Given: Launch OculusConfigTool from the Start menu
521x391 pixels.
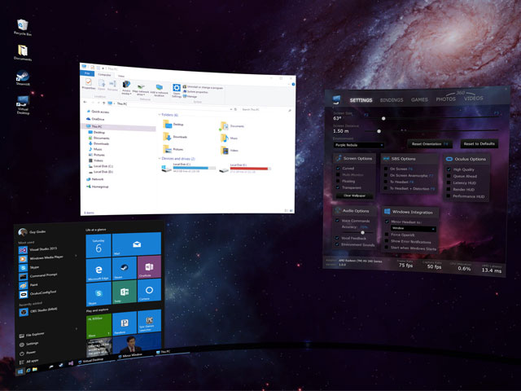Looking at the screenshot, I should click(x=37, y=293).
